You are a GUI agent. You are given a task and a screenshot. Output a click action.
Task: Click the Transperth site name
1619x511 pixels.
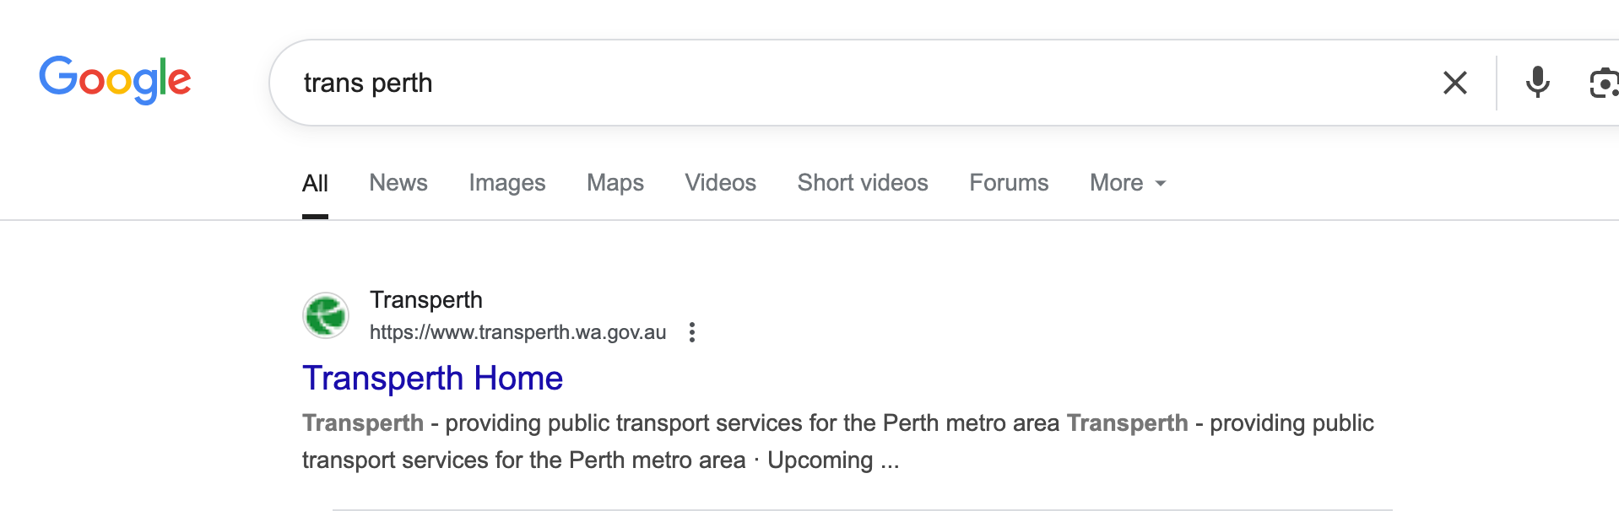pyautogui.click(x=426, y=300)
